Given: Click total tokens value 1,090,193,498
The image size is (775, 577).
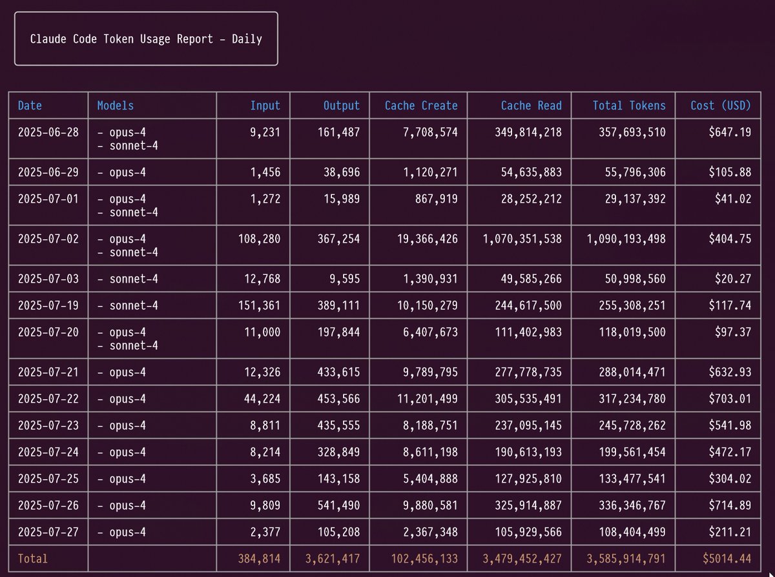Looking at the screenshot, I should [626, 239].
